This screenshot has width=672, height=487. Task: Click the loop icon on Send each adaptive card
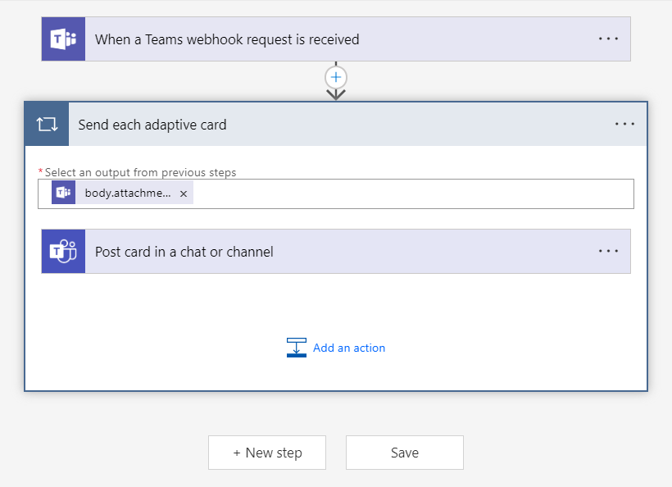[x=47, y=125]
